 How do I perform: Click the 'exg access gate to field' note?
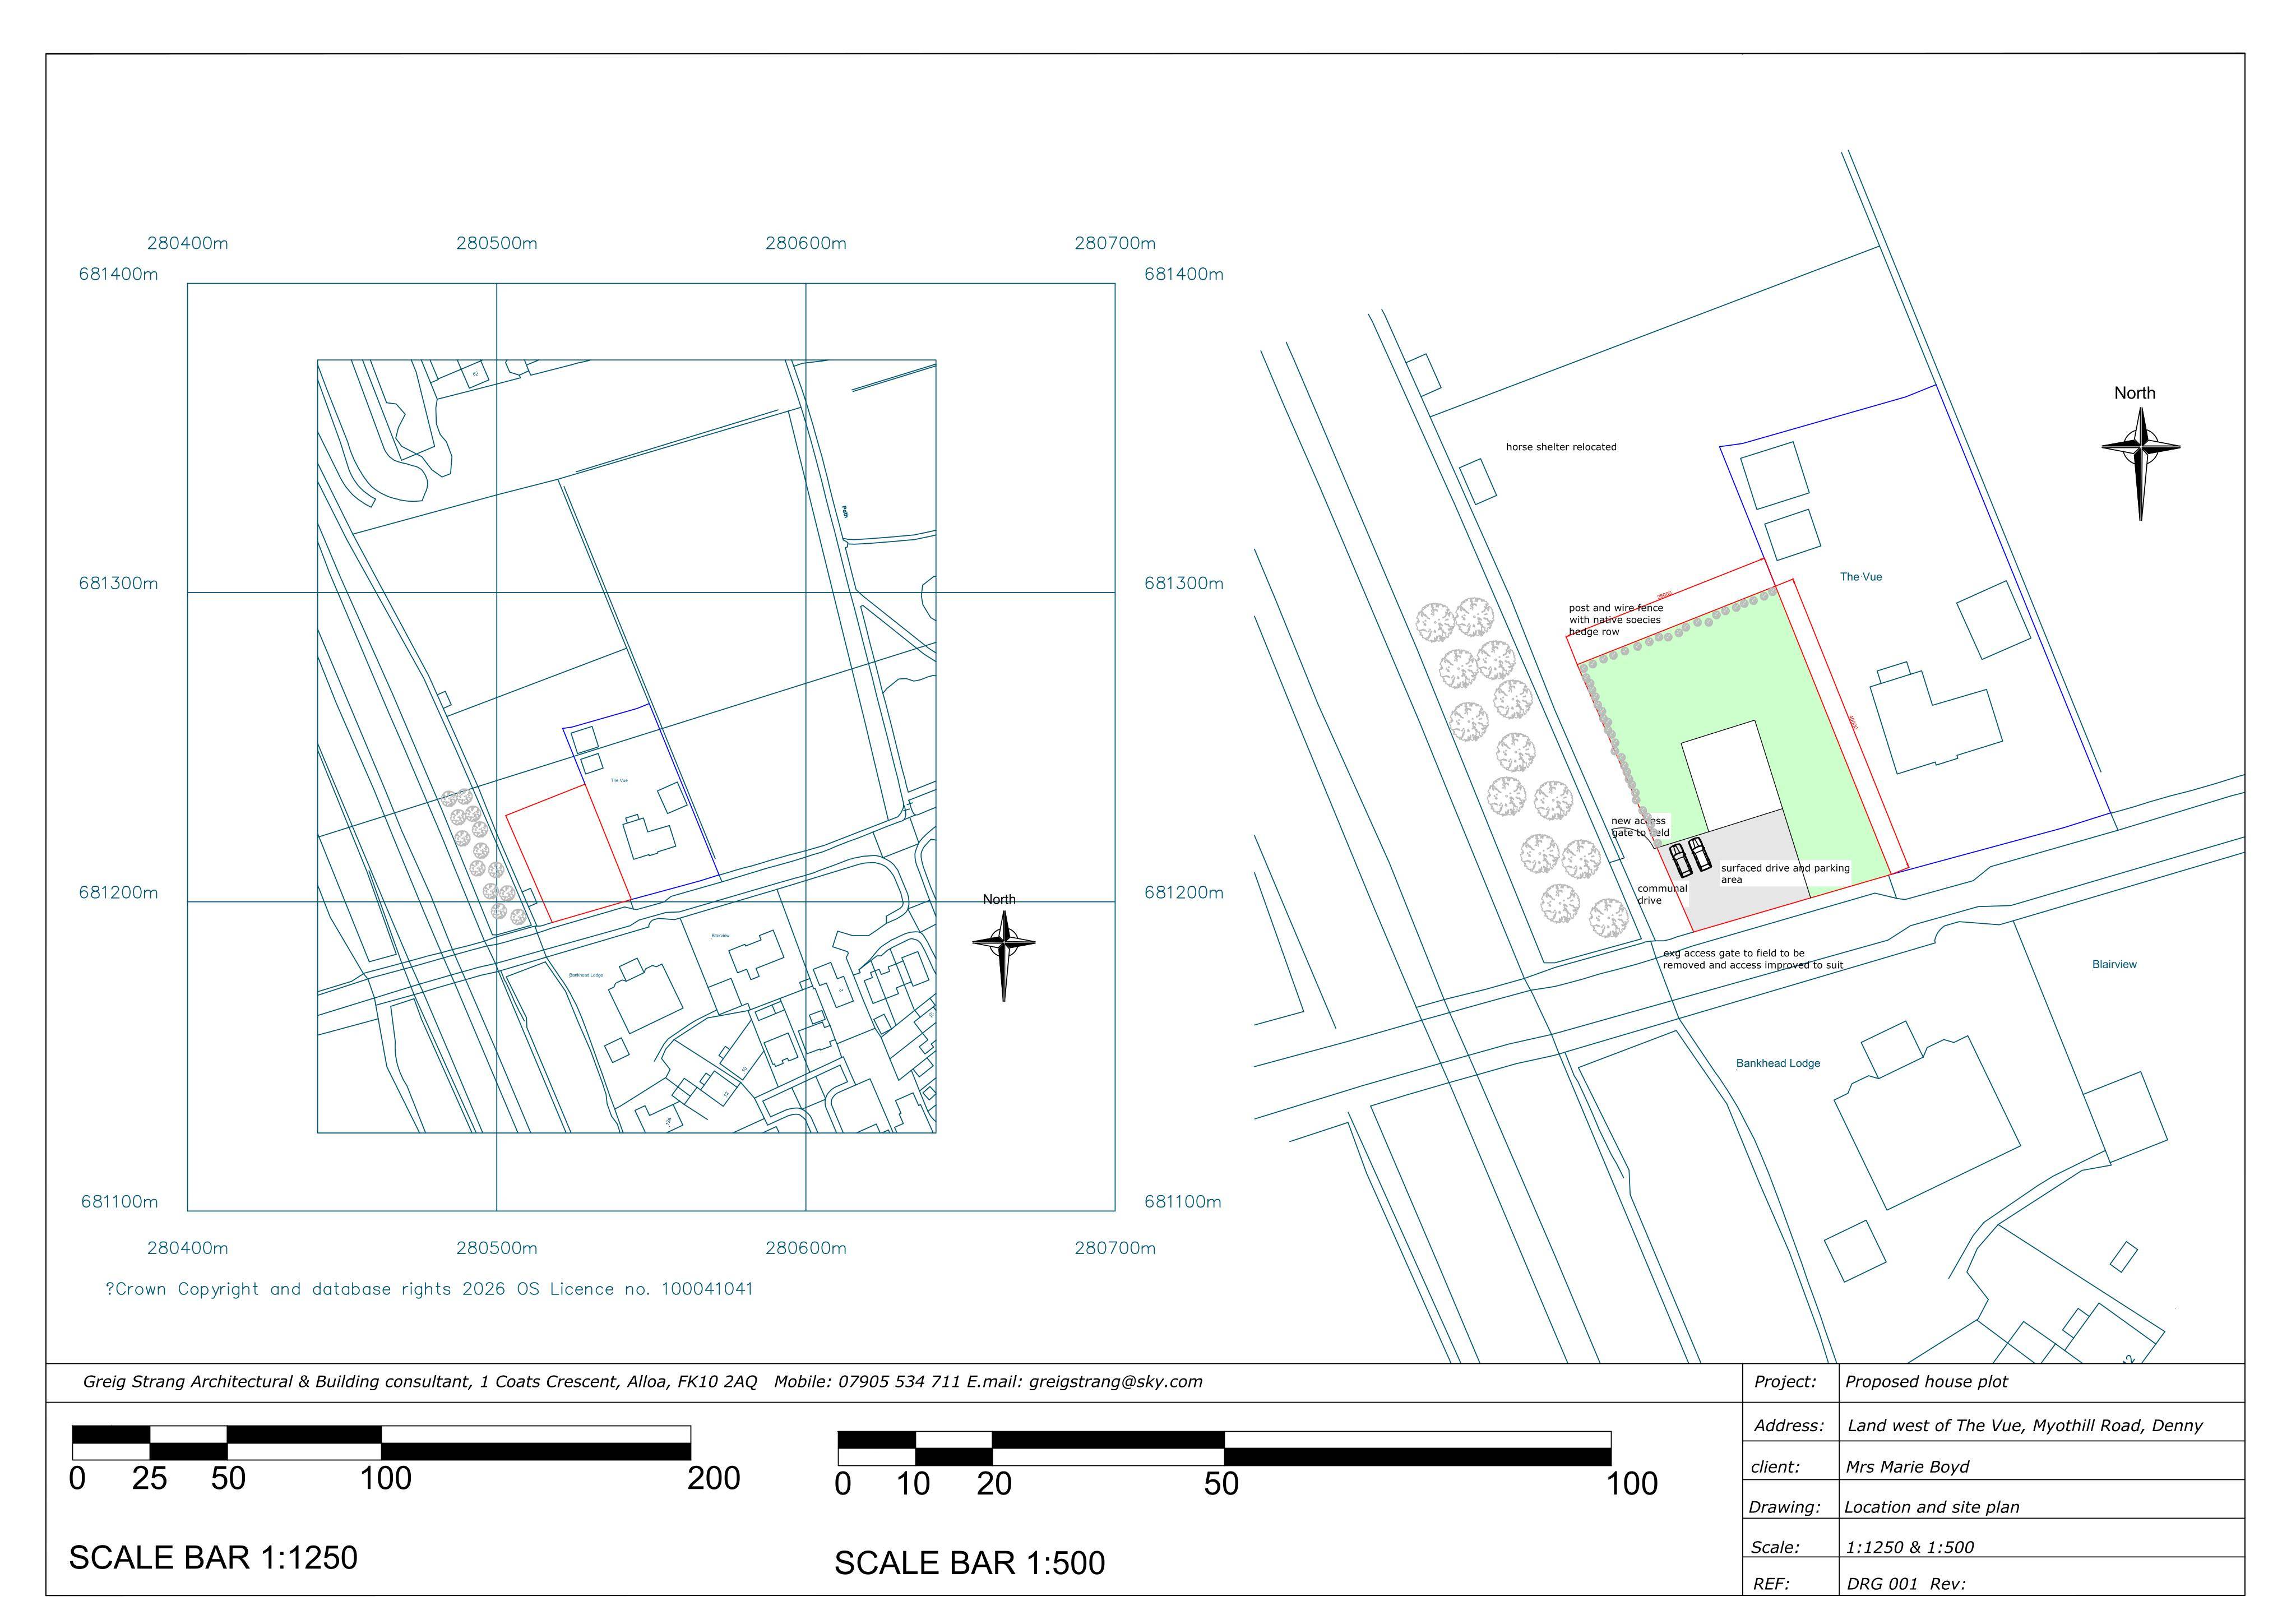point(1753,959)
